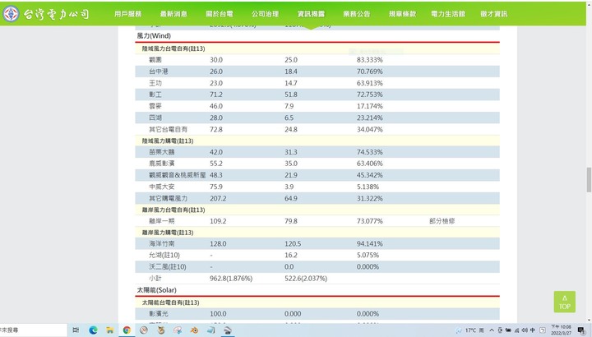
Task: Click the 離岸風力購電(註13) subheading
Action: click(168, 233)
